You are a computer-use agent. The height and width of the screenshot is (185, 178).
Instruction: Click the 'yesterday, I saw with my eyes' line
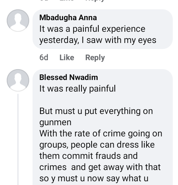(x=98, y=40)
